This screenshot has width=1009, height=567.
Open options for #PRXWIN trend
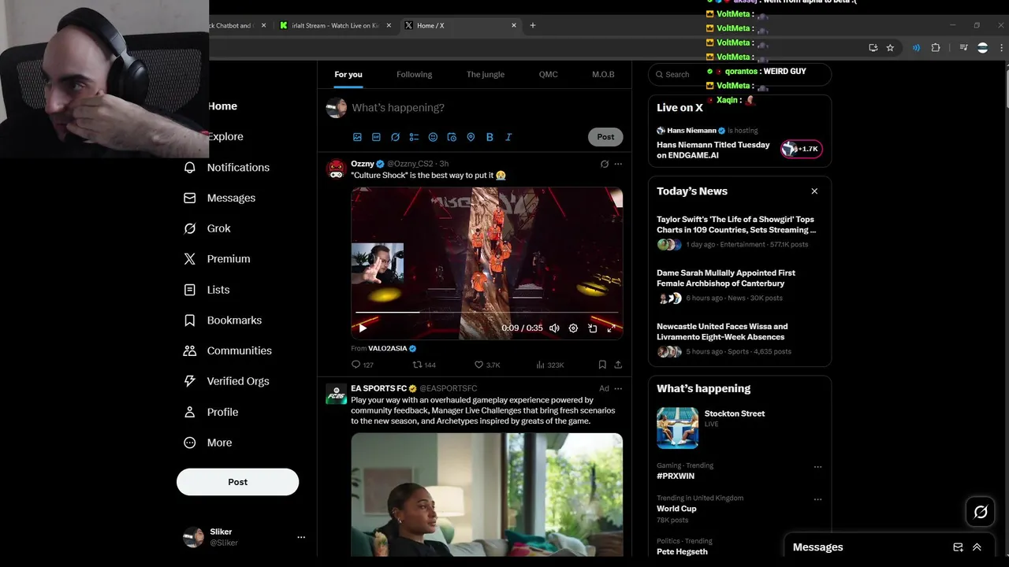coord(817,466)
